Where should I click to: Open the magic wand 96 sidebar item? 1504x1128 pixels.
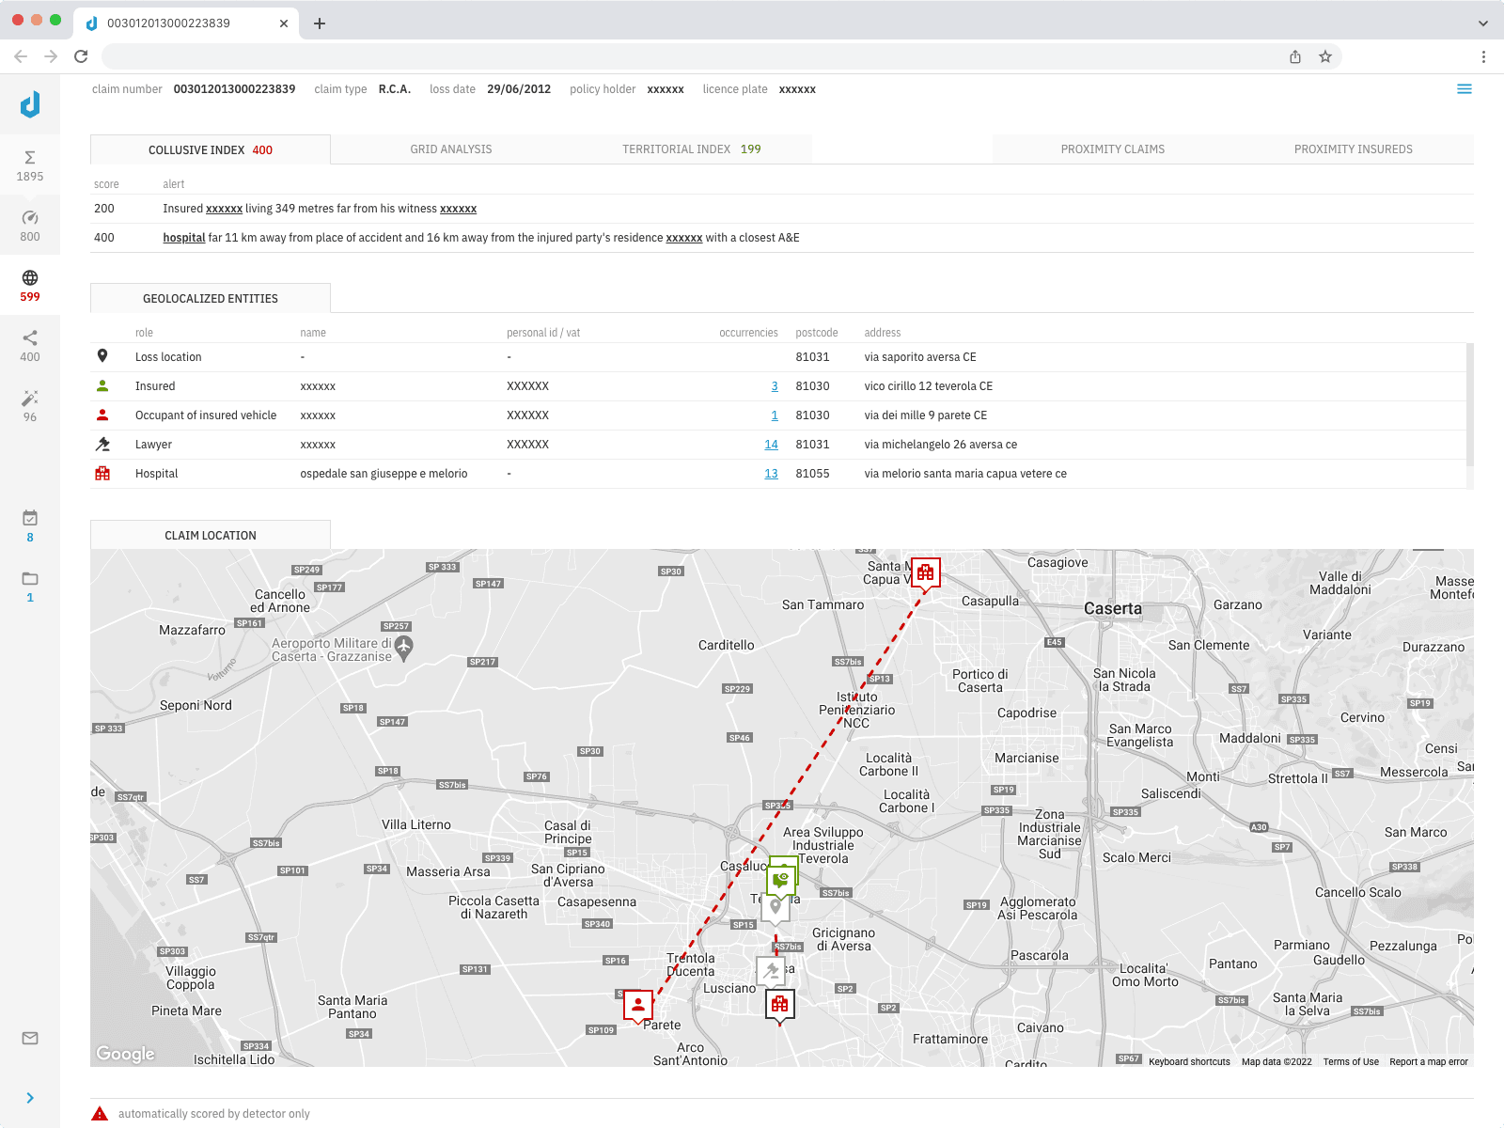tap(30, 406)
